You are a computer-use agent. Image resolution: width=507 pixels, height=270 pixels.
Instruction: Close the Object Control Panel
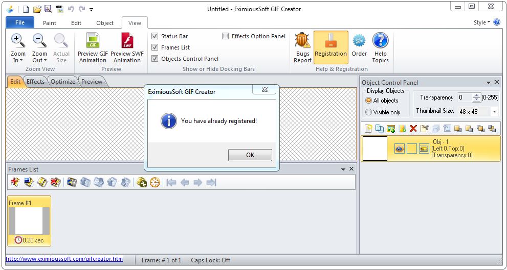(497, 82)
